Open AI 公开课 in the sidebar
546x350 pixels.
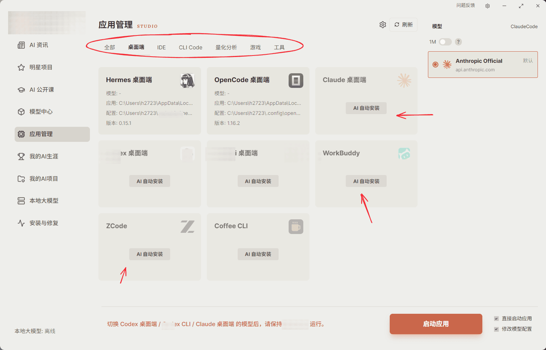click(x=52, y=90)
